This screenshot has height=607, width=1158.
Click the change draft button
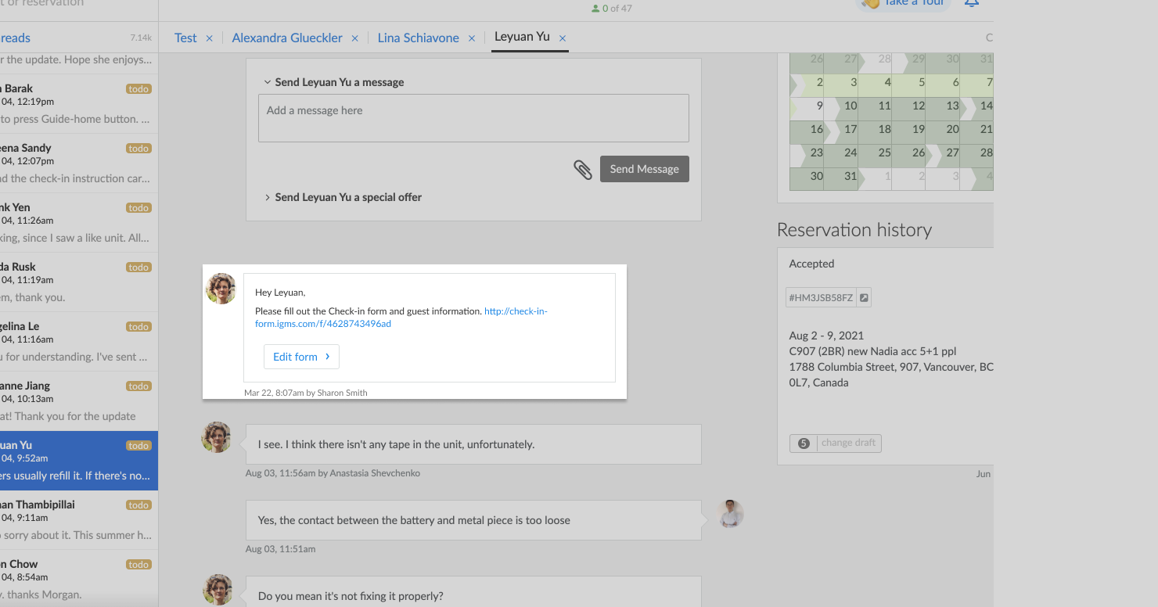point(848,443)
